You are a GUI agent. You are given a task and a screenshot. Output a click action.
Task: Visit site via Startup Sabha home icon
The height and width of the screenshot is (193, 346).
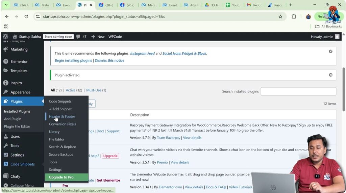coord(27,36)
